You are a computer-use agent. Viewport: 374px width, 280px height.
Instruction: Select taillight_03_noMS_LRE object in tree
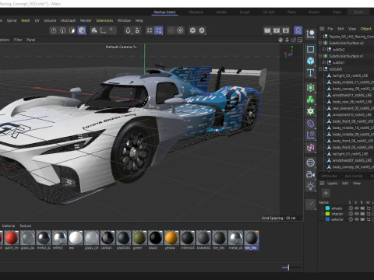click(x=350, y=75)
